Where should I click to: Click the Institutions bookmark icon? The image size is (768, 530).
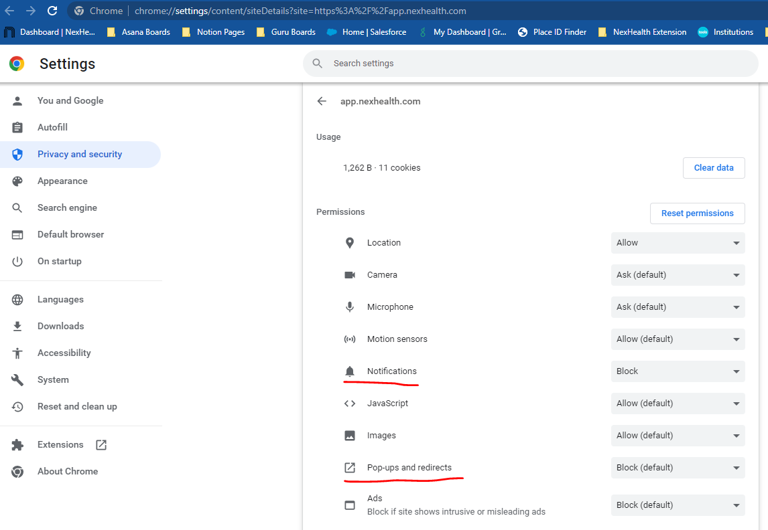[x=703, y=32]
